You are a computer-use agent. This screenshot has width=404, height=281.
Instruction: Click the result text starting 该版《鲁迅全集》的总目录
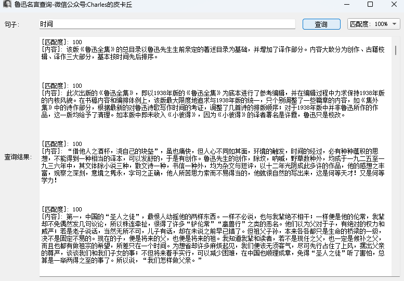click(x=213, y=53)
